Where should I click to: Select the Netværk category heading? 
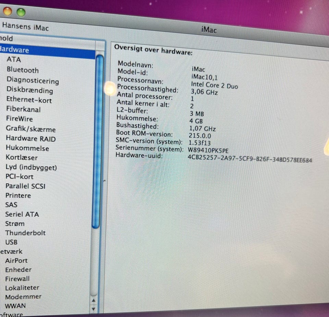(11, 251)
